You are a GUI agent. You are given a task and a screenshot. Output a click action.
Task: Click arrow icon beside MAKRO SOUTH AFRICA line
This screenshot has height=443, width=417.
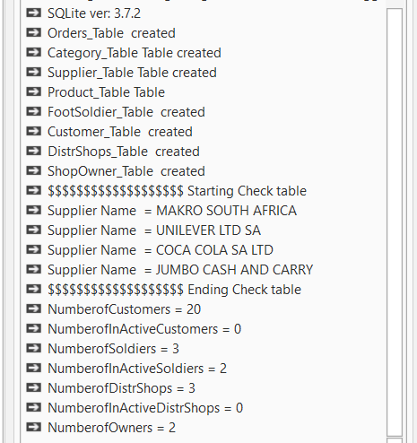pos(33,211)
